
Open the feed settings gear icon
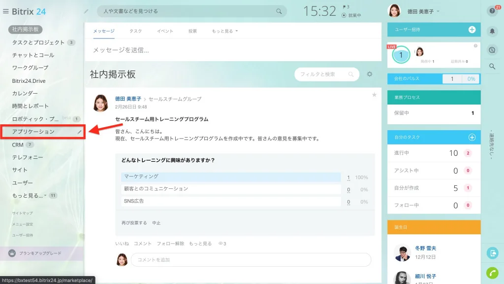coord(370,74)
